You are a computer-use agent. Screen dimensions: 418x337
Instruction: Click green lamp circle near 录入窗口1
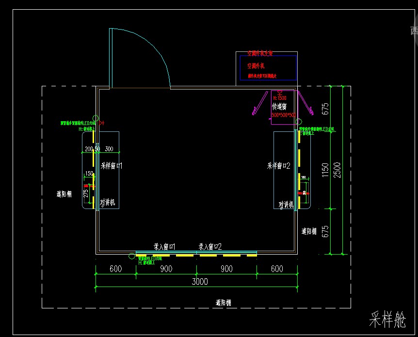131,256
